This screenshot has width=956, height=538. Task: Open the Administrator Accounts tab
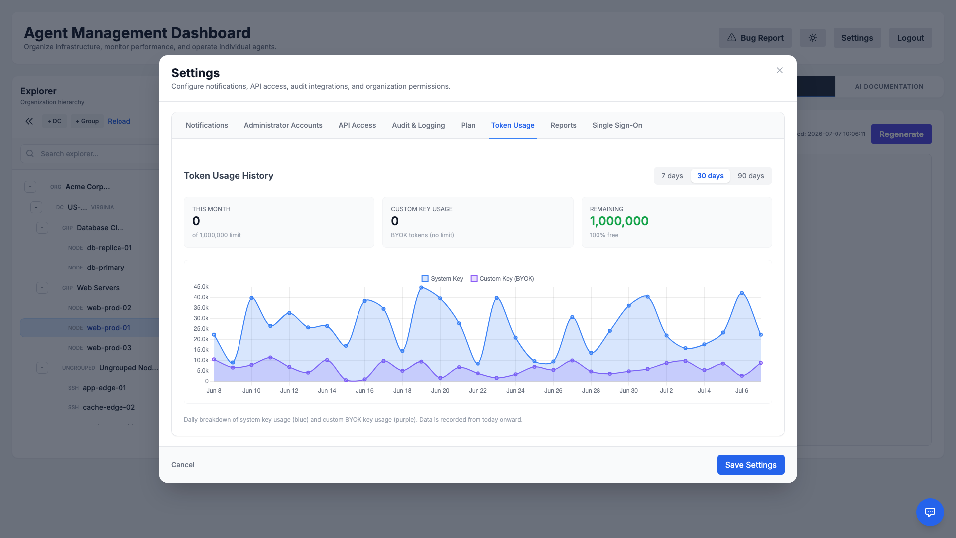[x=283, y=125]
